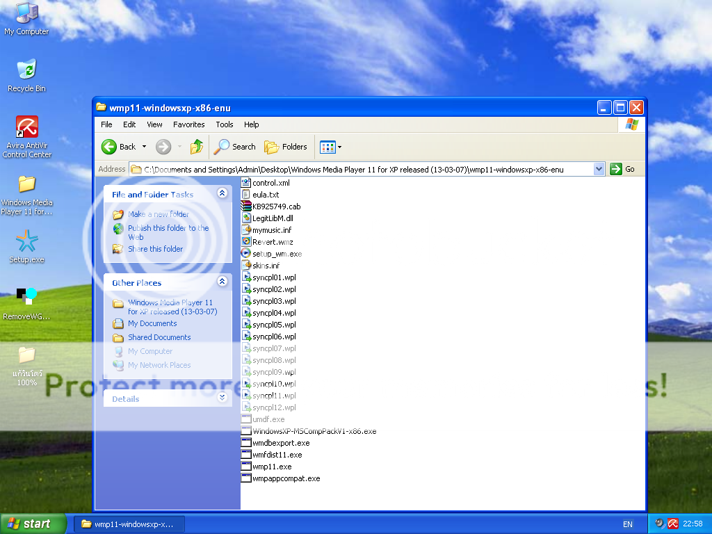
Task: Select KB925749.cab archive icon
Action: (246, 206)
